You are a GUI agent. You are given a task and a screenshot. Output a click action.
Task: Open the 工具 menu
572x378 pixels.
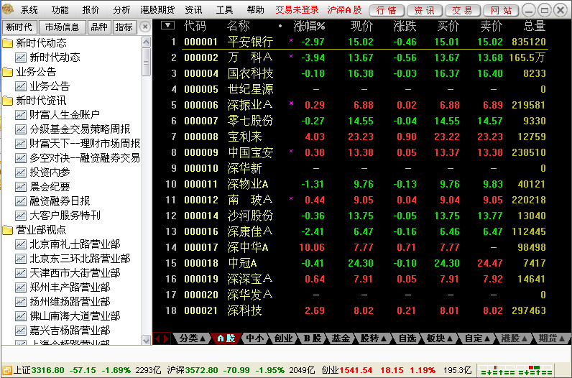coord(224,10)
